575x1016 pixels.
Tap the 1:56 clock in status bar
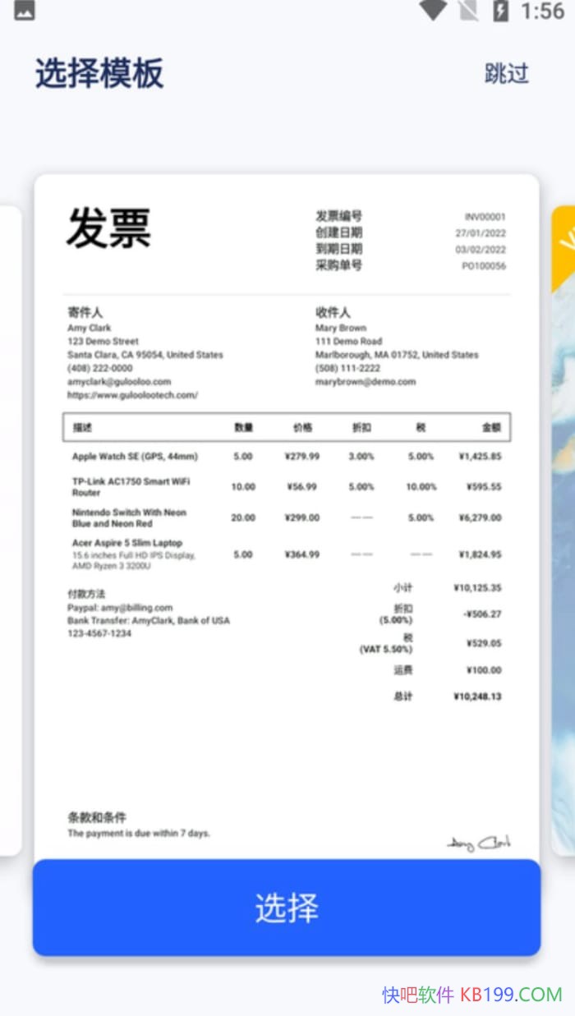coord(542,11)
